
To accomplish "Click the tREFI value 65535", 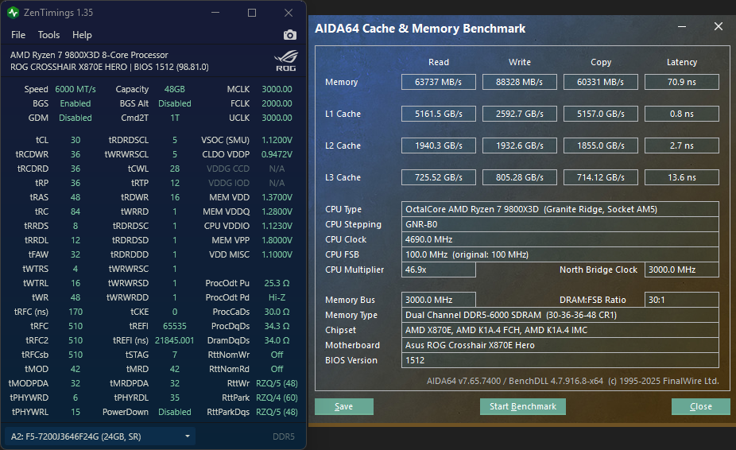I will [175, 326].
